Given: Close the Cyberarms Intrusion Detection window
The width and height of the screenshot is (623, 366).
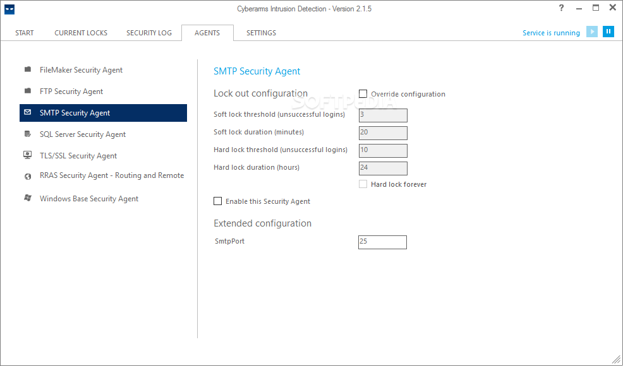Looking at the screenshot, I should pos(613,8).
